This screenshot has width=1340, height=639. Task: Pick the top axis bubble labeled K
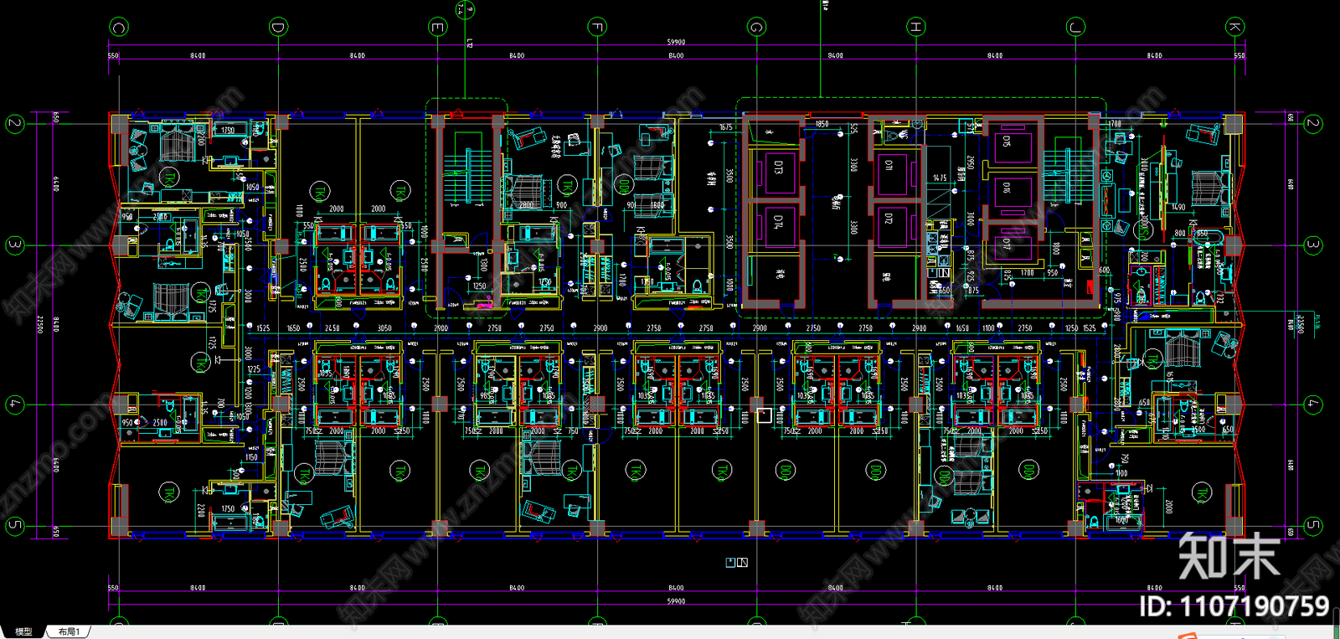point(1234,28)
